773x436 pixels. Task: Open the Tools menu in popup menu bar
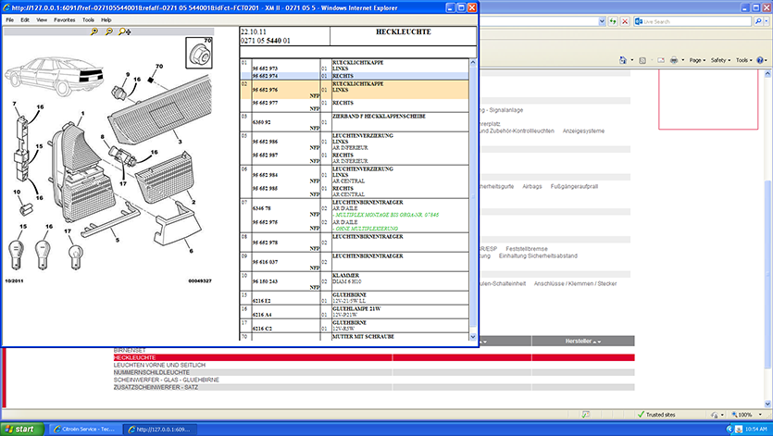click(88, 19)
